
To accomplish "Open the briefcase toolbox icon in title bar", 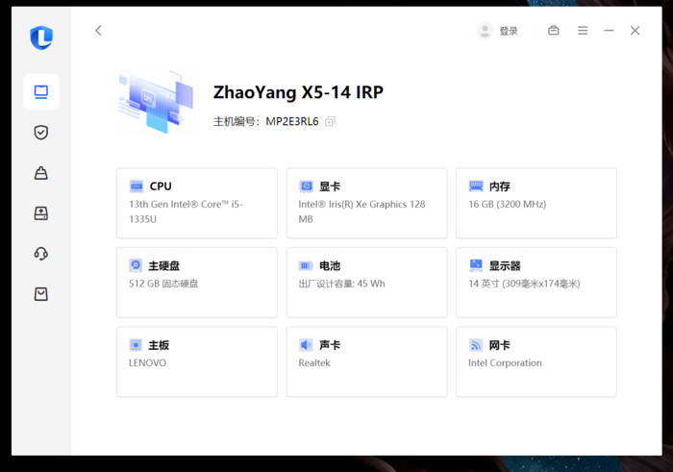I will [x=554, y=31].
